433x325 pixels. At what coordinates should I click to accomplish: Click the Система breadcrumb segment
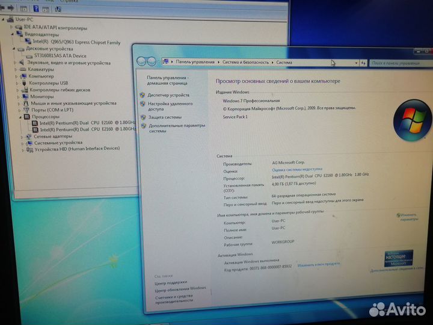click(284, 63)
